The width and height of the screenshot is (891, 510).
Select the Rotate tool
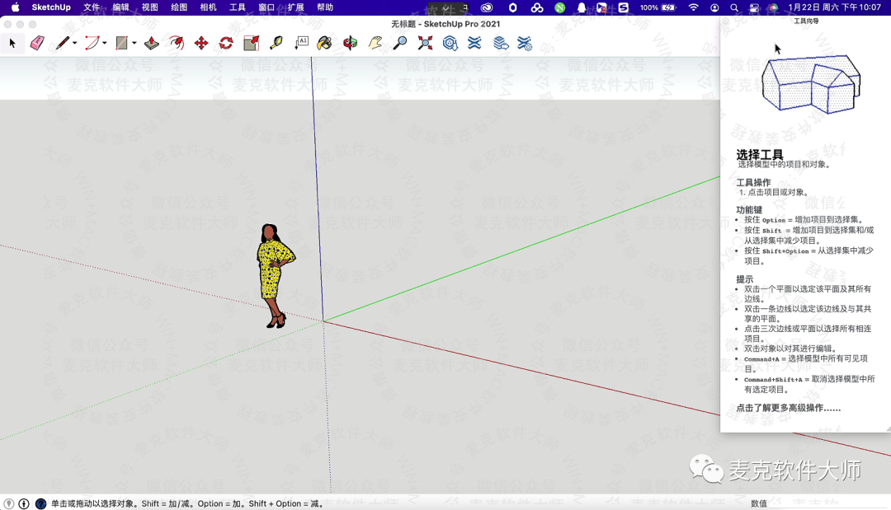(226, 43)
